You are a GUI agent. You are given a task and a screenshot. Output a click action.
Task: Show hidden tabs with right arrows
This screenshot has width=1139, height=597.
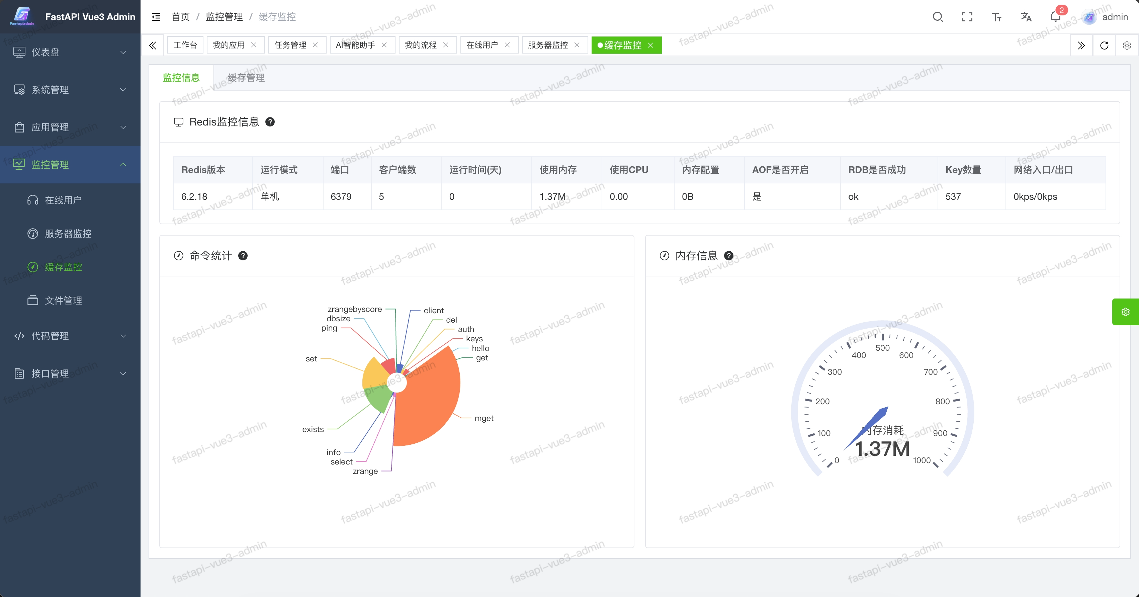1081,46
